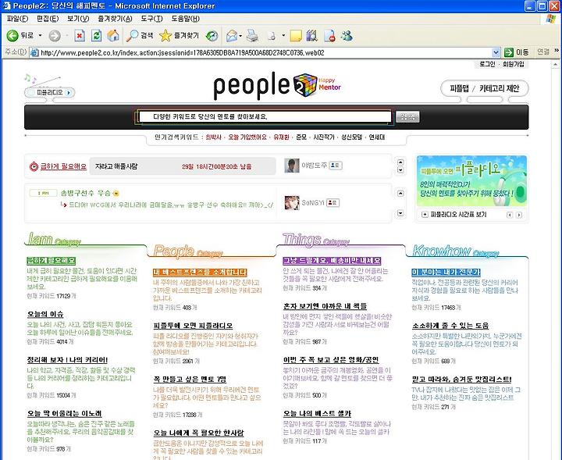This screenshot has width=562, height=460.
Task: Open the 피플라디오 button under music notes
Action: (50, 92)
